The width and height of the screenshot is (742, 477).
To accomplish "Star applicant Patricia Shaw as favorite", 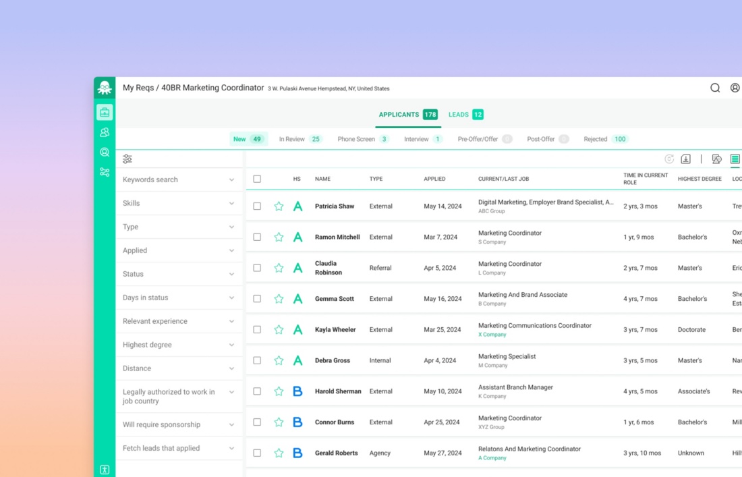I will pos(279,206).
